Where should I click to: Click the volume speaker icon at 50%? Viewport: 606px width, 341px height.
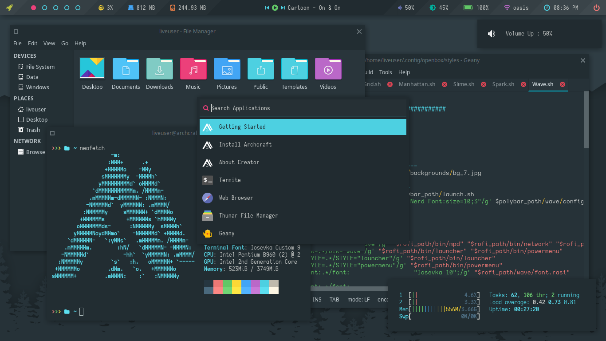click(x=400, y=8)
